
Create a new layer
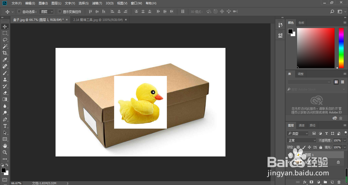(332, 182)
